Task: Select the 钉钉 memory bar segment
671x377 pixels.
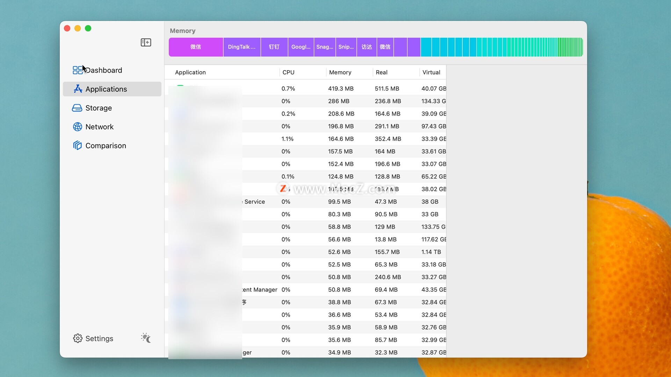Action: [274, 47]
